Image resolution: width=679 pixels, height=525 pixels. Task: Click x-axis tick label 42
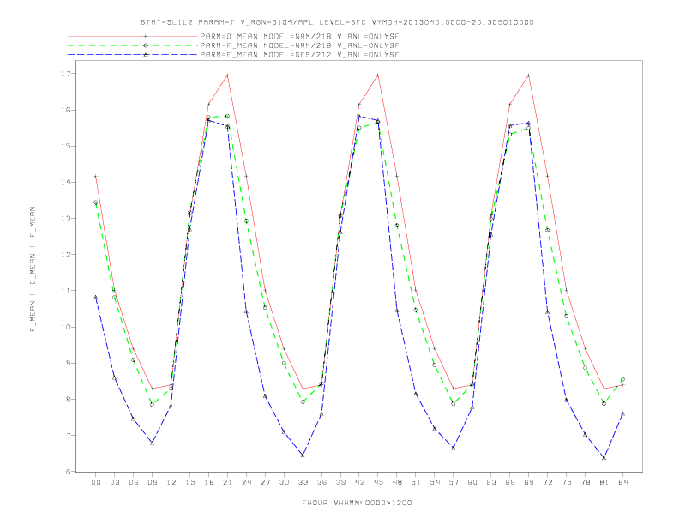359,482
